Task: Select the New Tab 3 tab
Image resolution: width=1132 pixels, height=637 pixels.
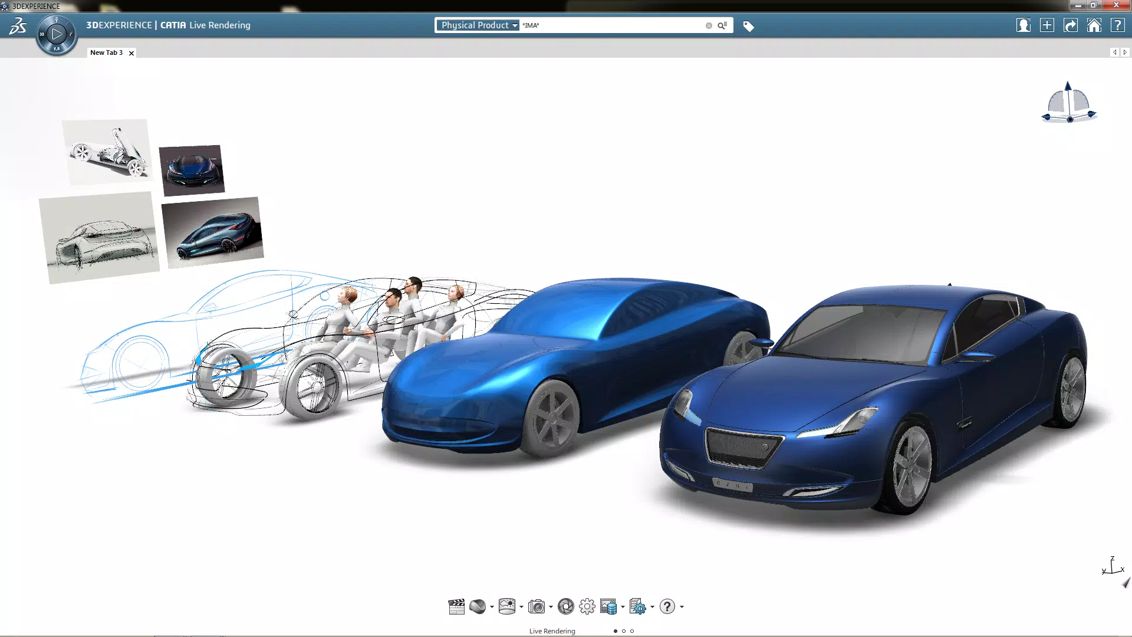Action: coord(106,52)
